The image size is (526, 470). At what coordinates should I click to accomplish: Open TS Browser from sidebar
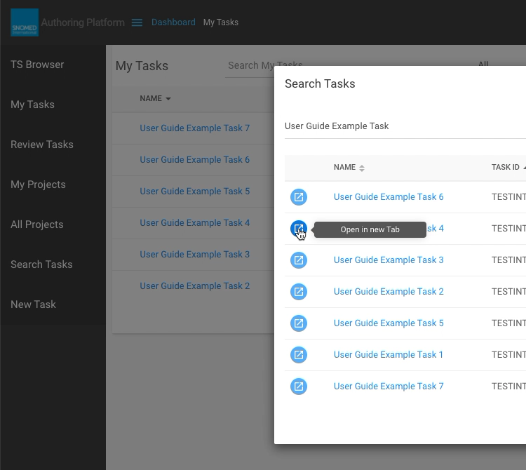pyautogui.click(x=37, y=65)
